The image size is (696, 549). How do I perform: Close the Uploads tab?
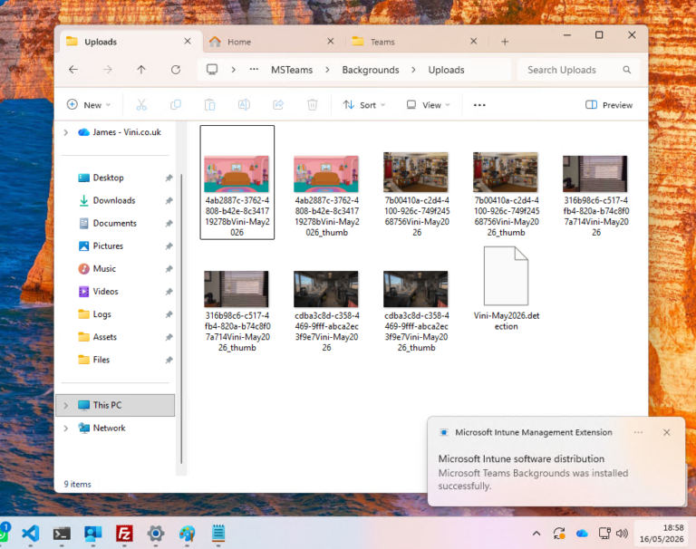click(188, 42)
